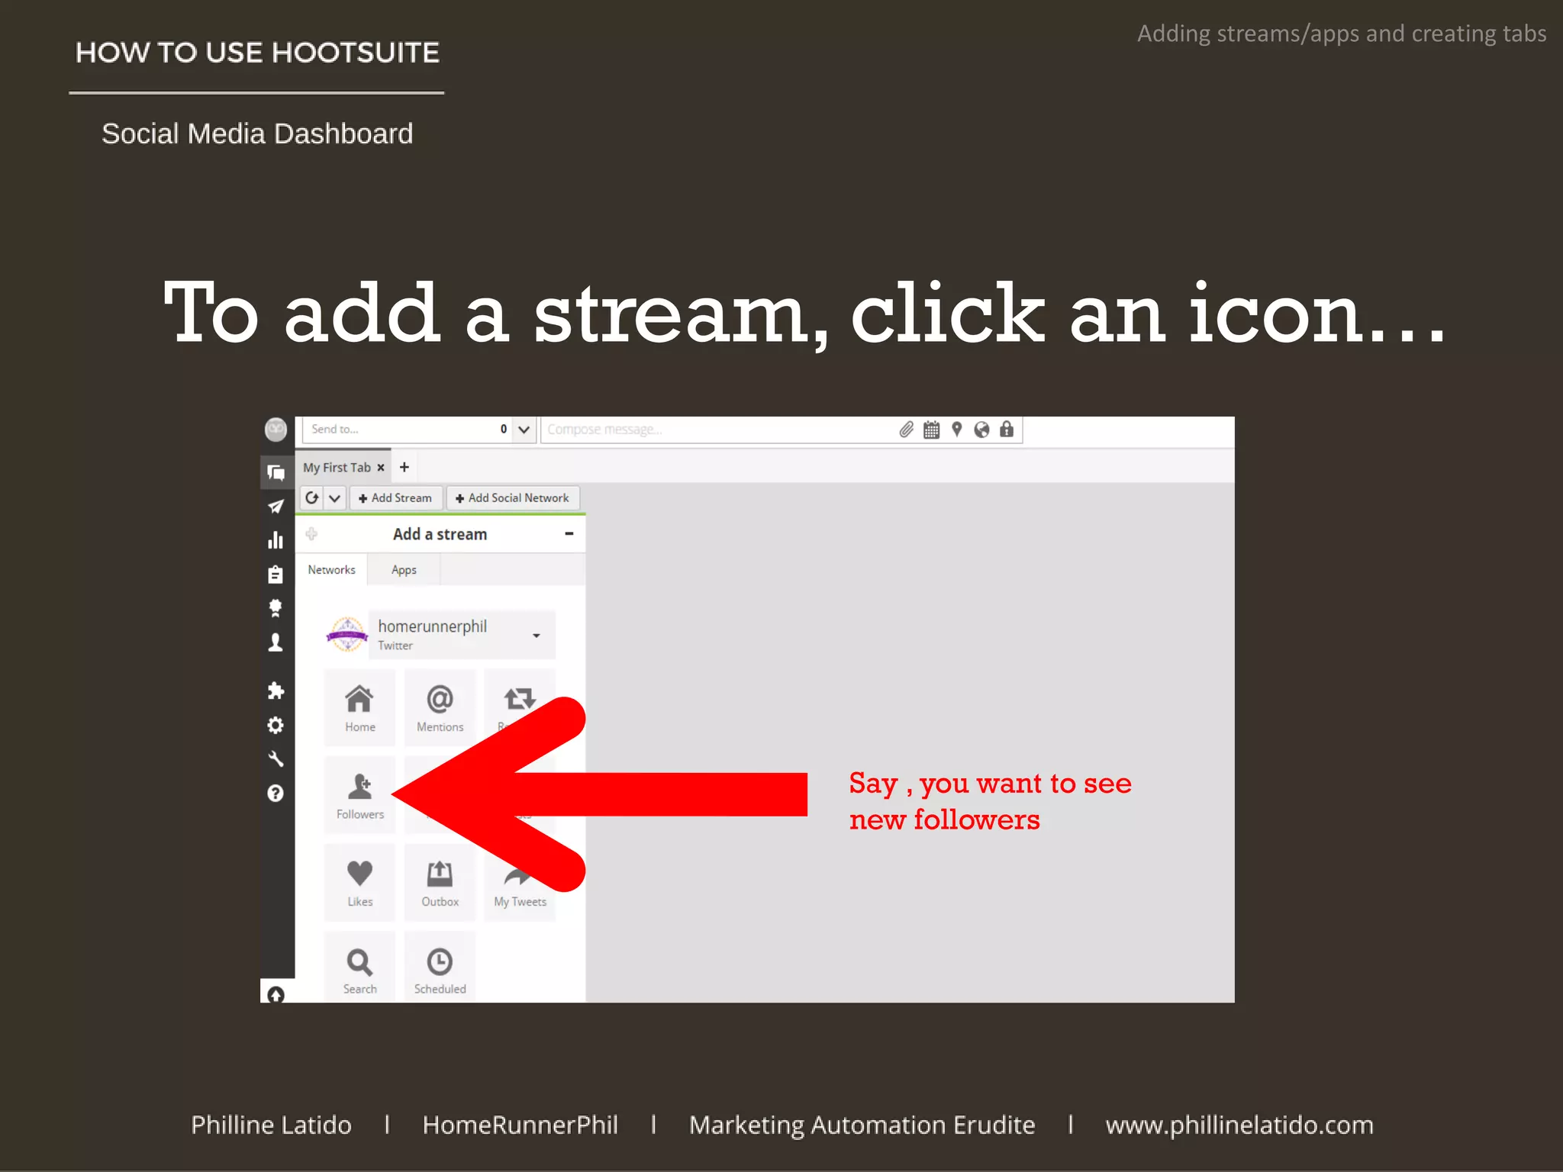The image size is (1563, 1172).
Task: Open the Help question mark icon
Action: (276, 794)
